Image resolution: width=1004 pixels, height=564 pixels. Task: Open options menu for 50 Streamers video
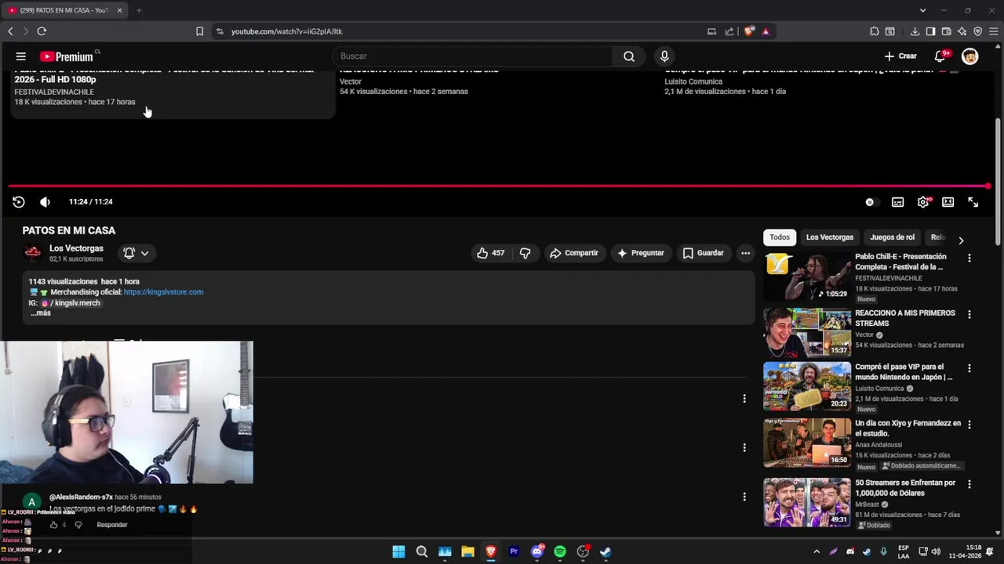click(969, 485)
